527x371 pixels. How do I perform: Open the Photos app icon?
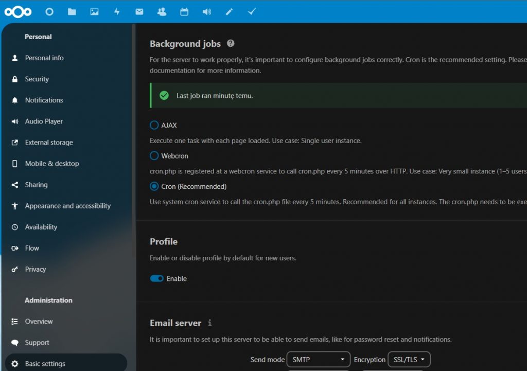[94, 12]
